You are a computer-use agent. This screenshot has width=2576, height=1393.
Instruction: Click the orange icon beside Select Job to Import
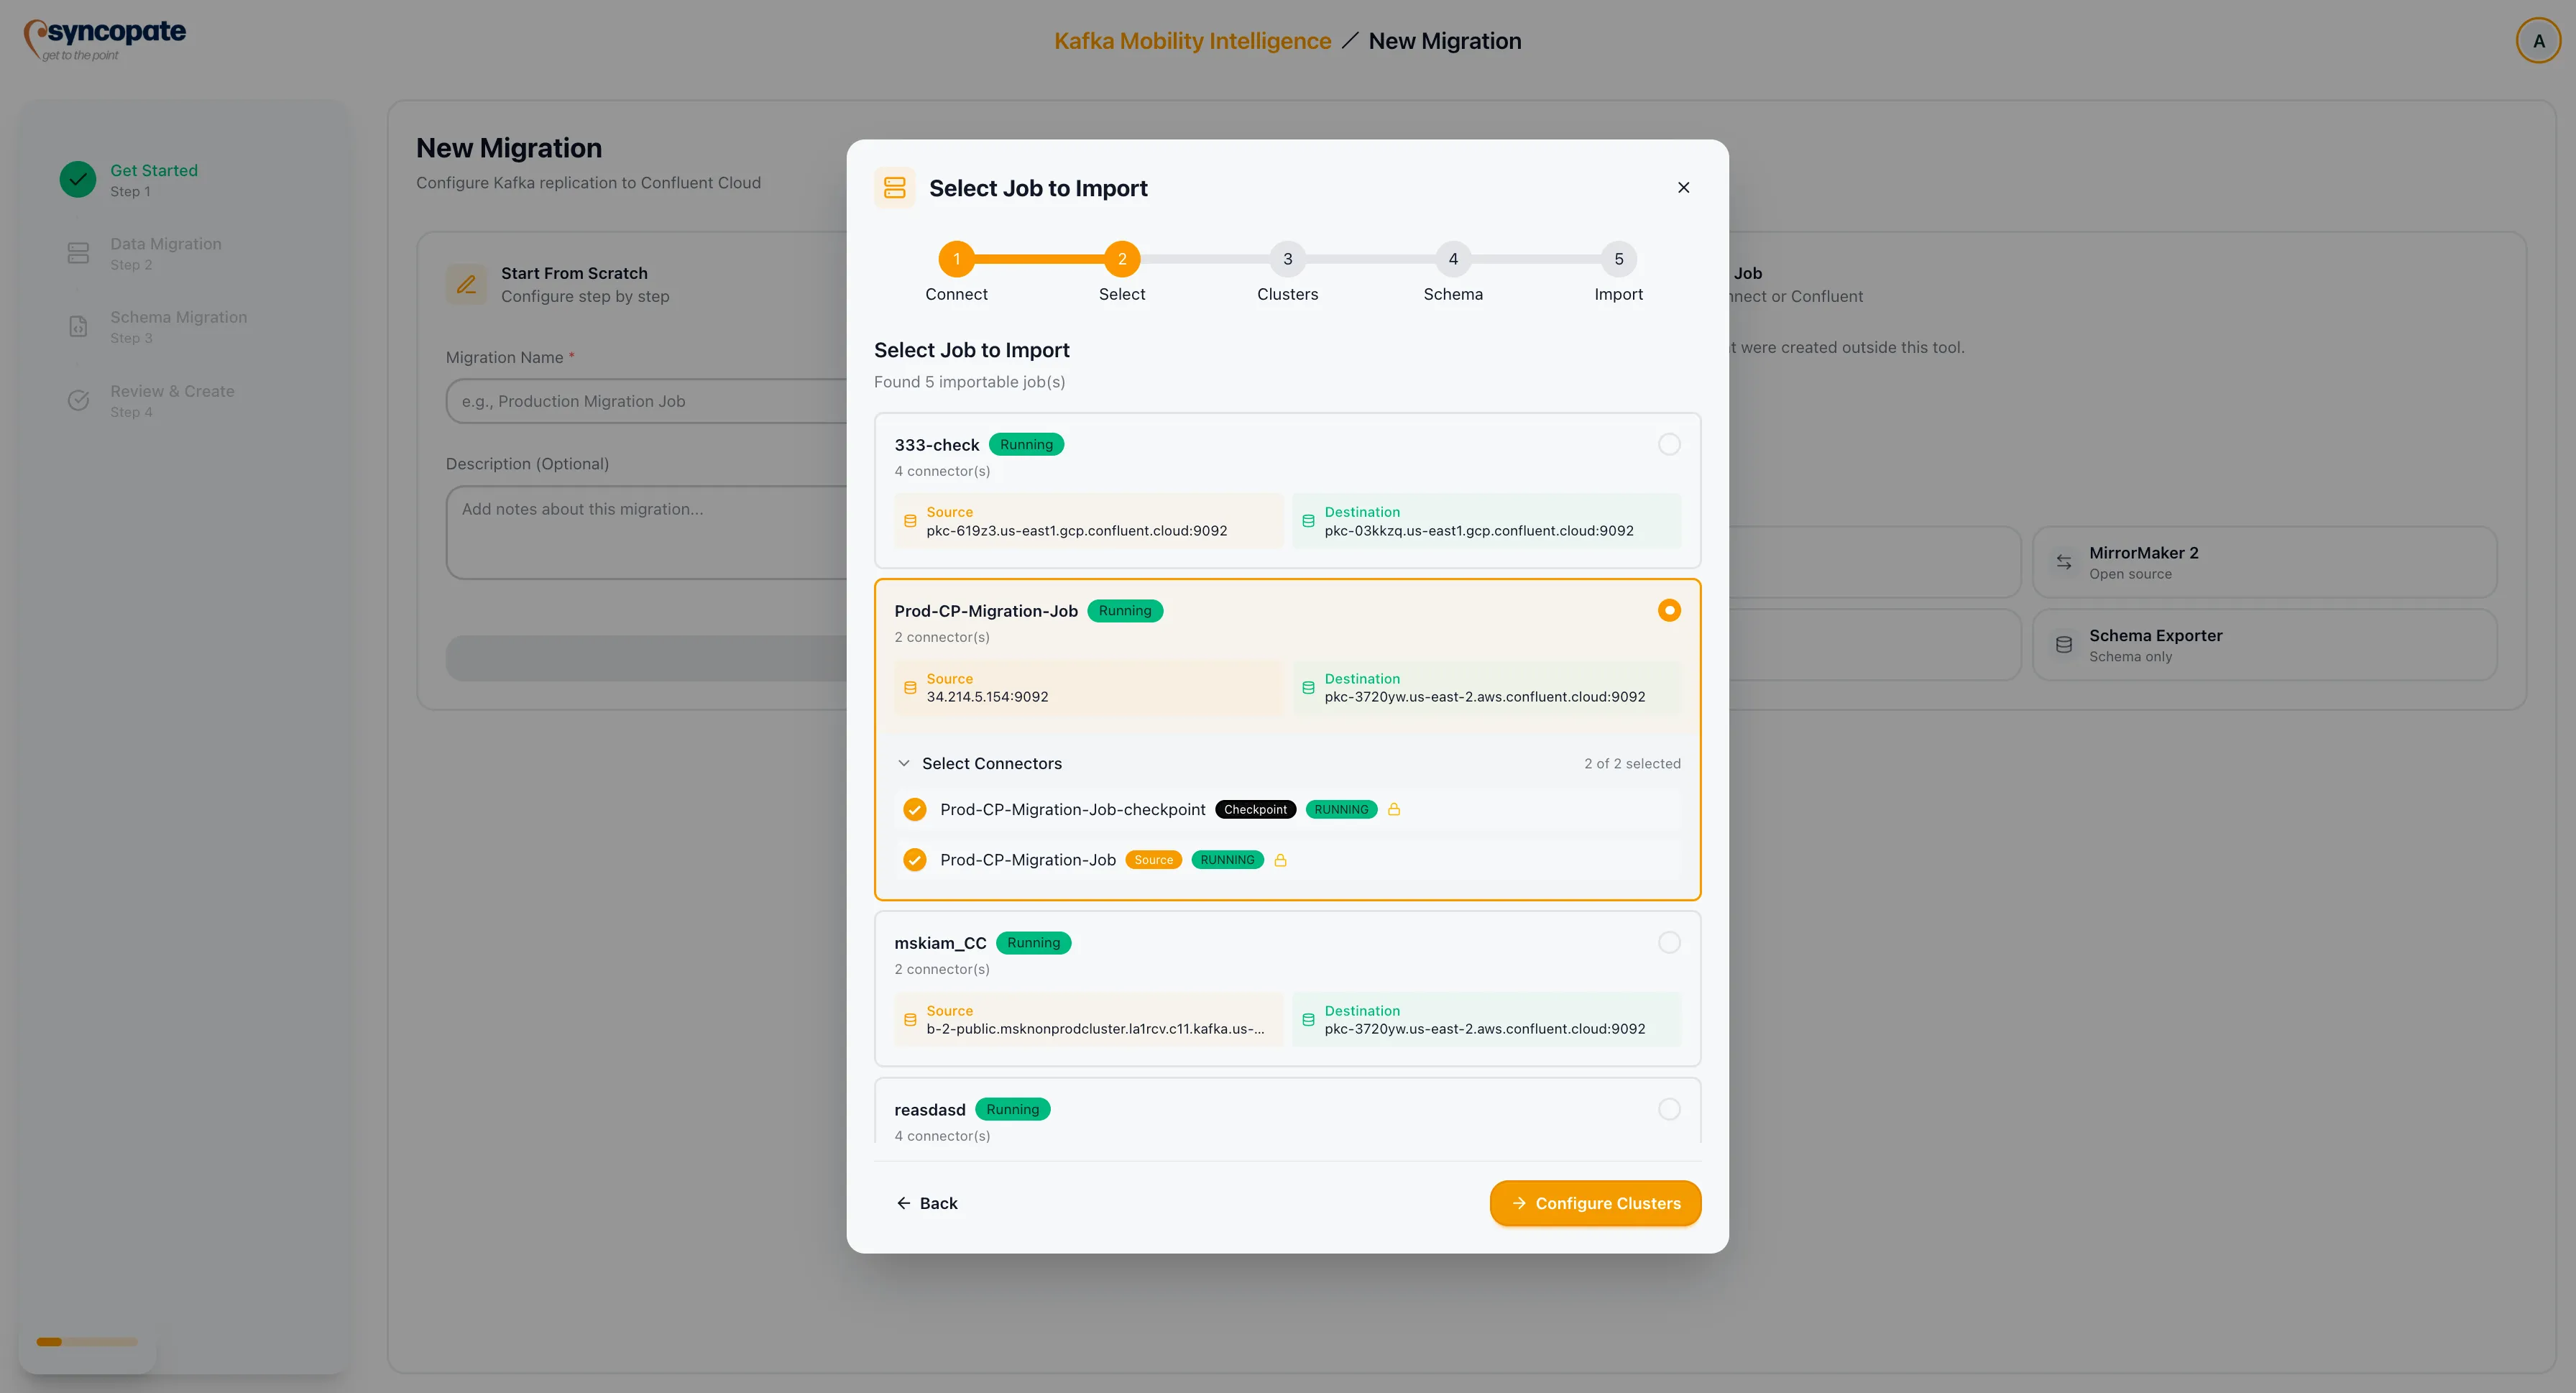pos(894,187)
